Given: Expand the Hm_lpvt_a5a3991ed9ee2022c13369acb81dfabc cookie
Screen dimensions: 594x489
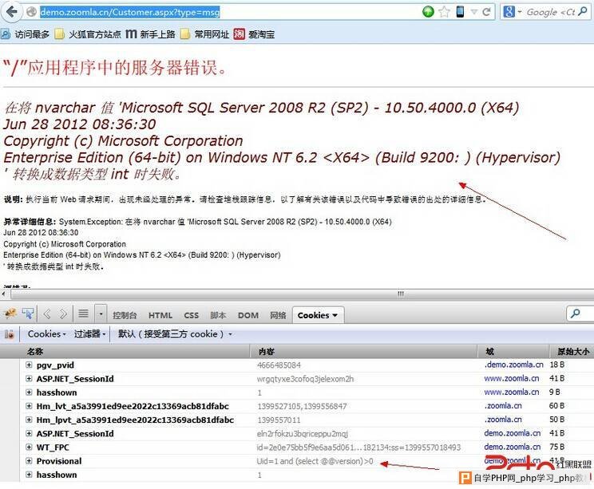Looking at the screenshot, I should click(x=29, y=420).
